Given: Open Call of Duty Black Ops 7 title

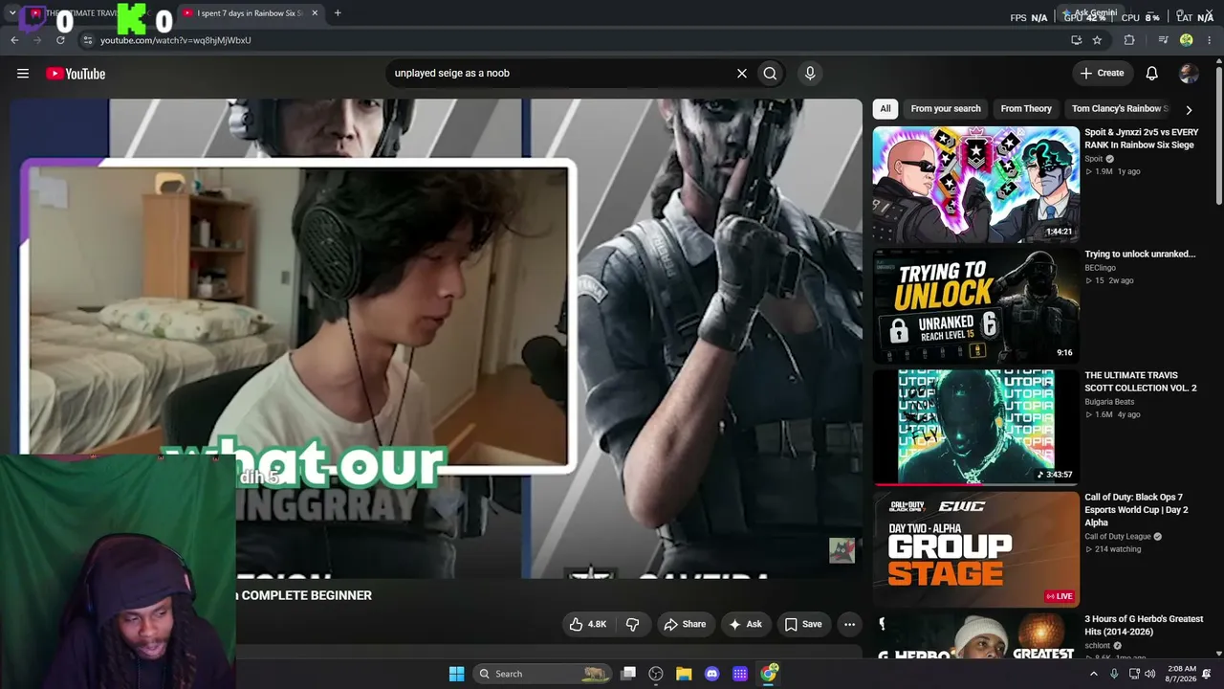Looking at the screenshot, I should (x=1136, y=510).
